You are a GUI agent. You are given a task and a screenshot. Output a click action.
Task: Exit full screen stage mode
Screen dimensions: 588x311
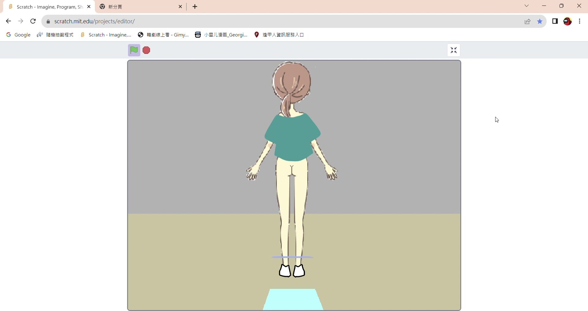coord(454,50)
